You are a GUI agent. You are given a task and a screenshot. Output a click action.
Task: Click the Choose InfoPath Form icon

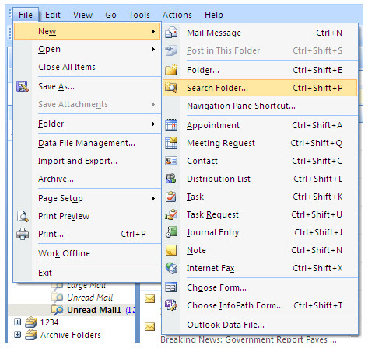click(171, 305)
